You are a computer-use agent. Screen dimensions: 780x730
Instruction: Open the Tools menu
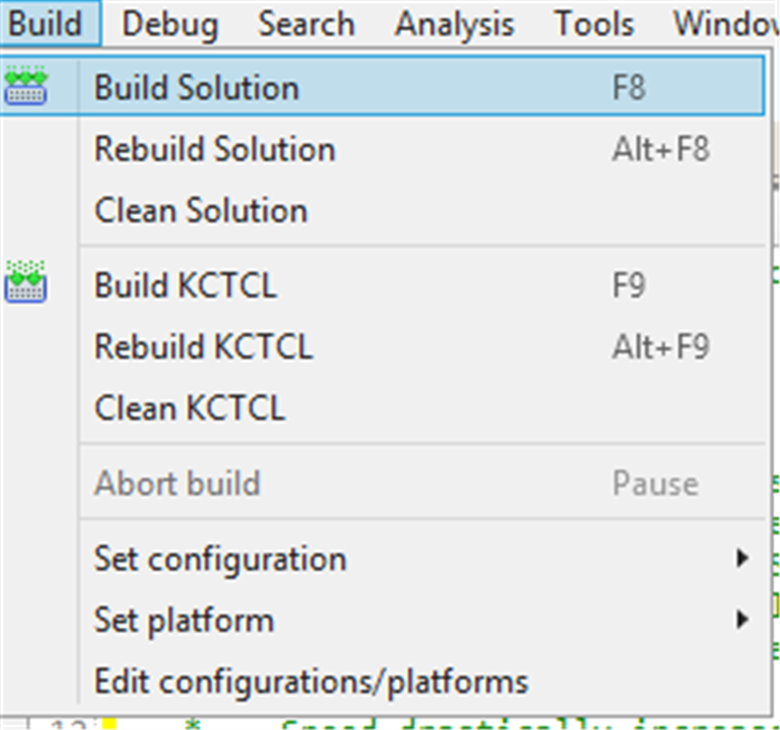point(594,24)
